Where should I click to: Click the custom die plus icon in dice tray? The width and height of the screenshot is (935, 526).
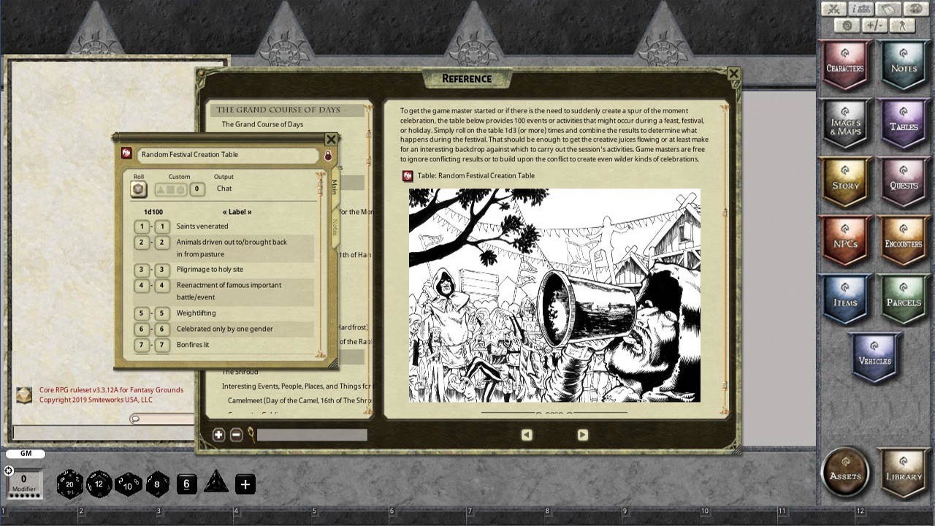[x=245, y=483]
